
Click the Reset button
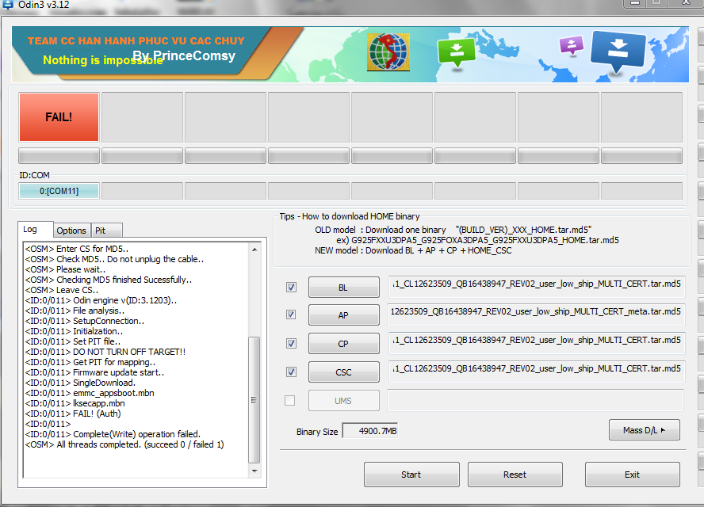[x=515, y=475]
